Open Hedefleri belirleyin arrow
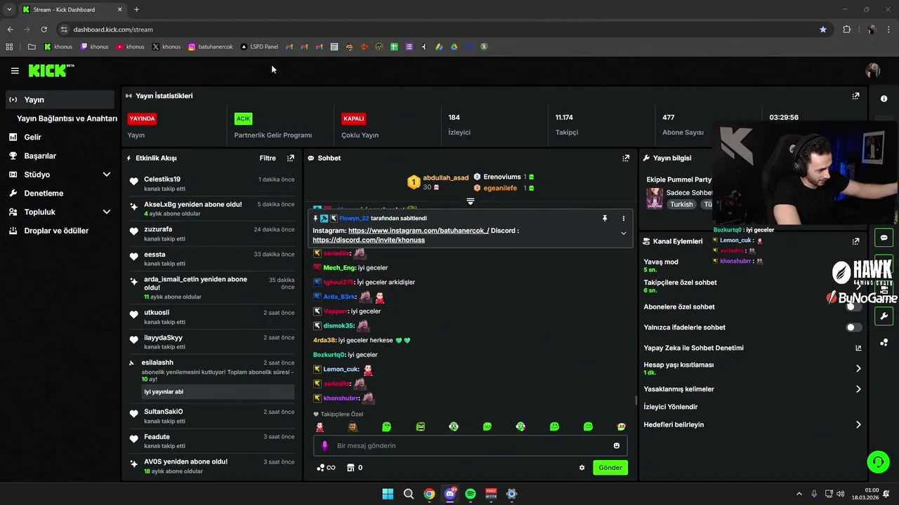899x505 pixels. (858, 424)
